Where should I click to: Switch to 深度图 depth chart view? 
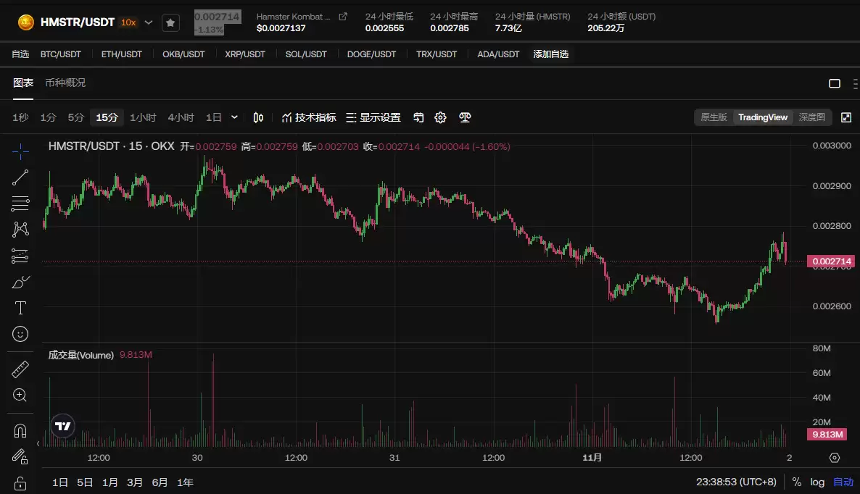[811, 117]
